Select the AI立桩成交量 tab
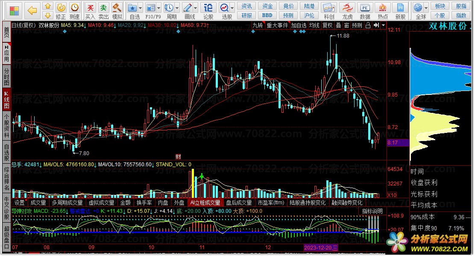Viewport: 475px width, 256px height. [205, 203]
